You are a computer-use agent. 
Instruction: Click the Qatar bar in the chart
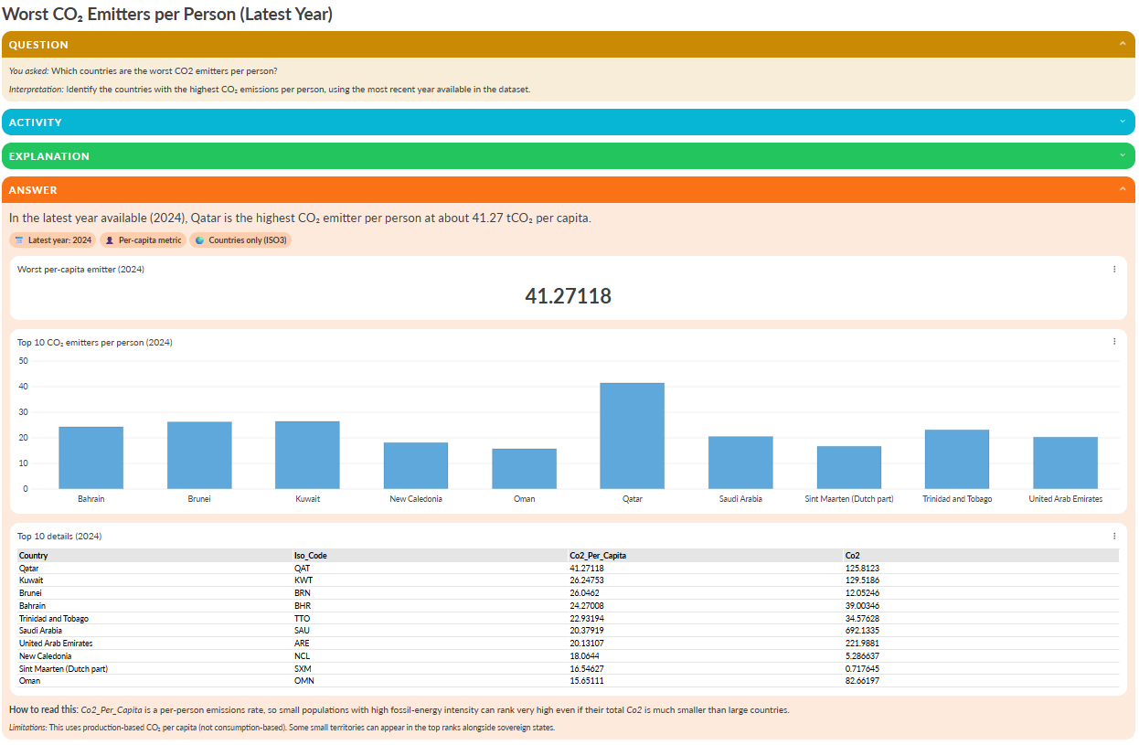(632, 436)
